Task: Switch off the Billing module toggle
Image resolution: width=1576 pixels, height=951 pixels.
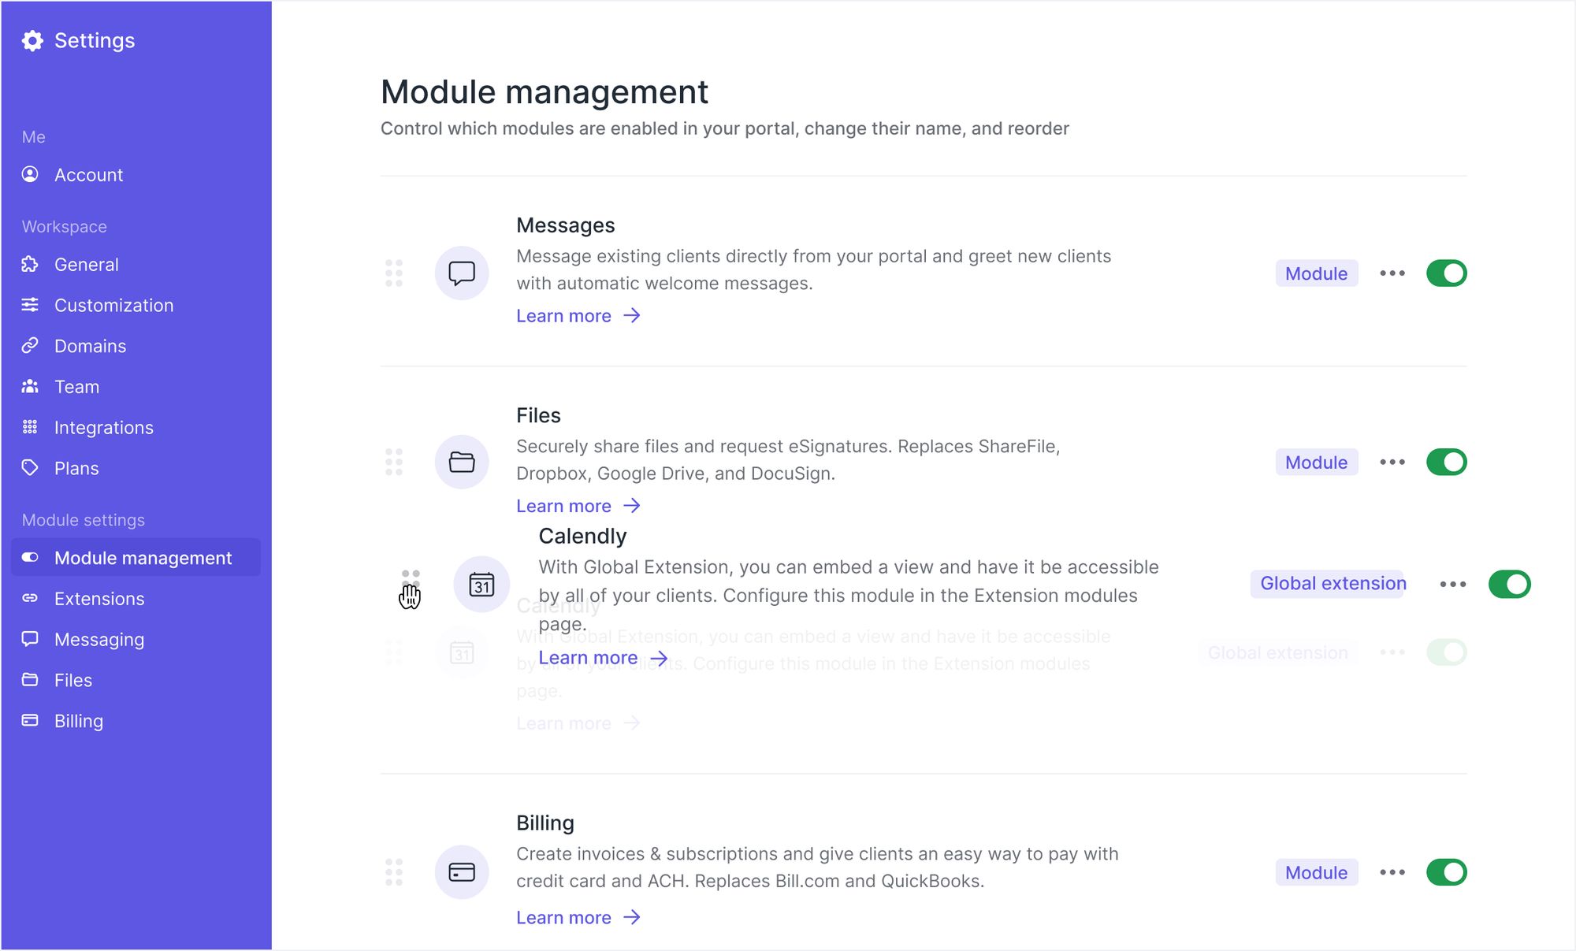Action: click(x=1446, y=872)
